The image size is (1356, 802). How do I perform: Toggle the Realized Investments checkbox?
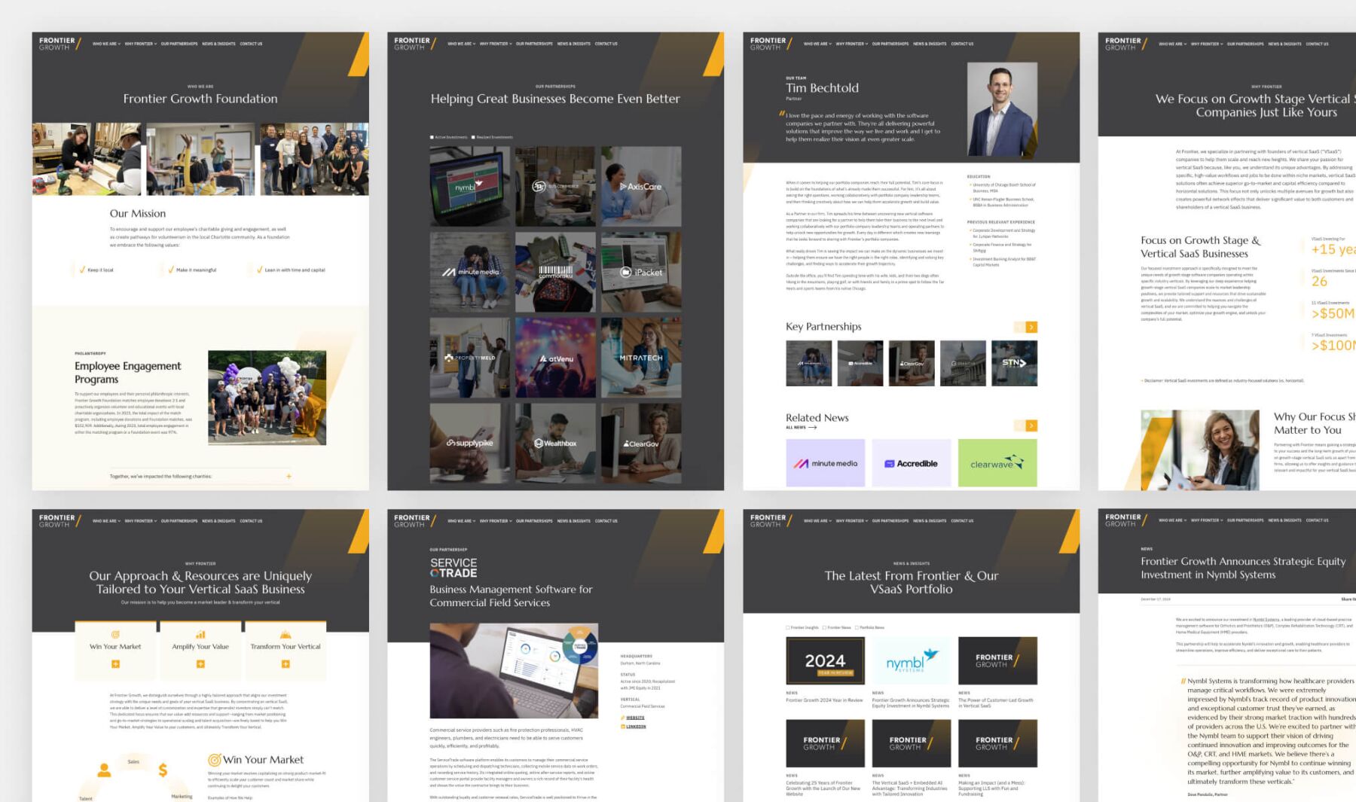click(x=473, y=137)
